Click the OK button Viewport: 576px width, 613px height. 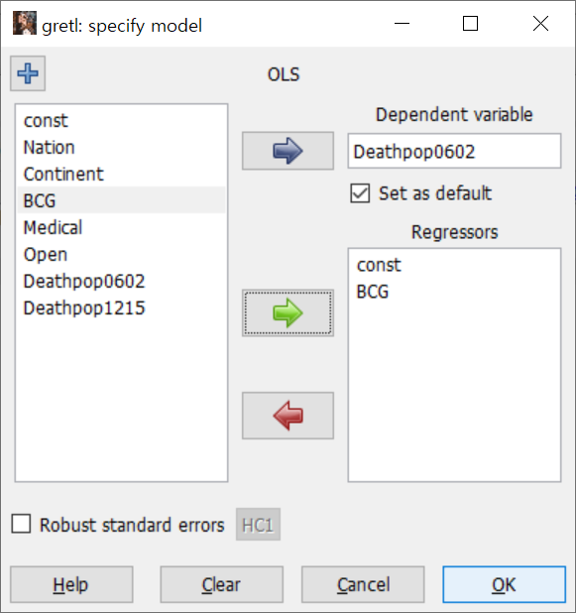[504, 584]
